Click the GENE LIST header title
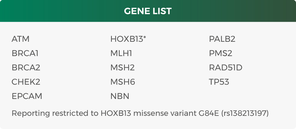The image size is (296, 129). 148,11
